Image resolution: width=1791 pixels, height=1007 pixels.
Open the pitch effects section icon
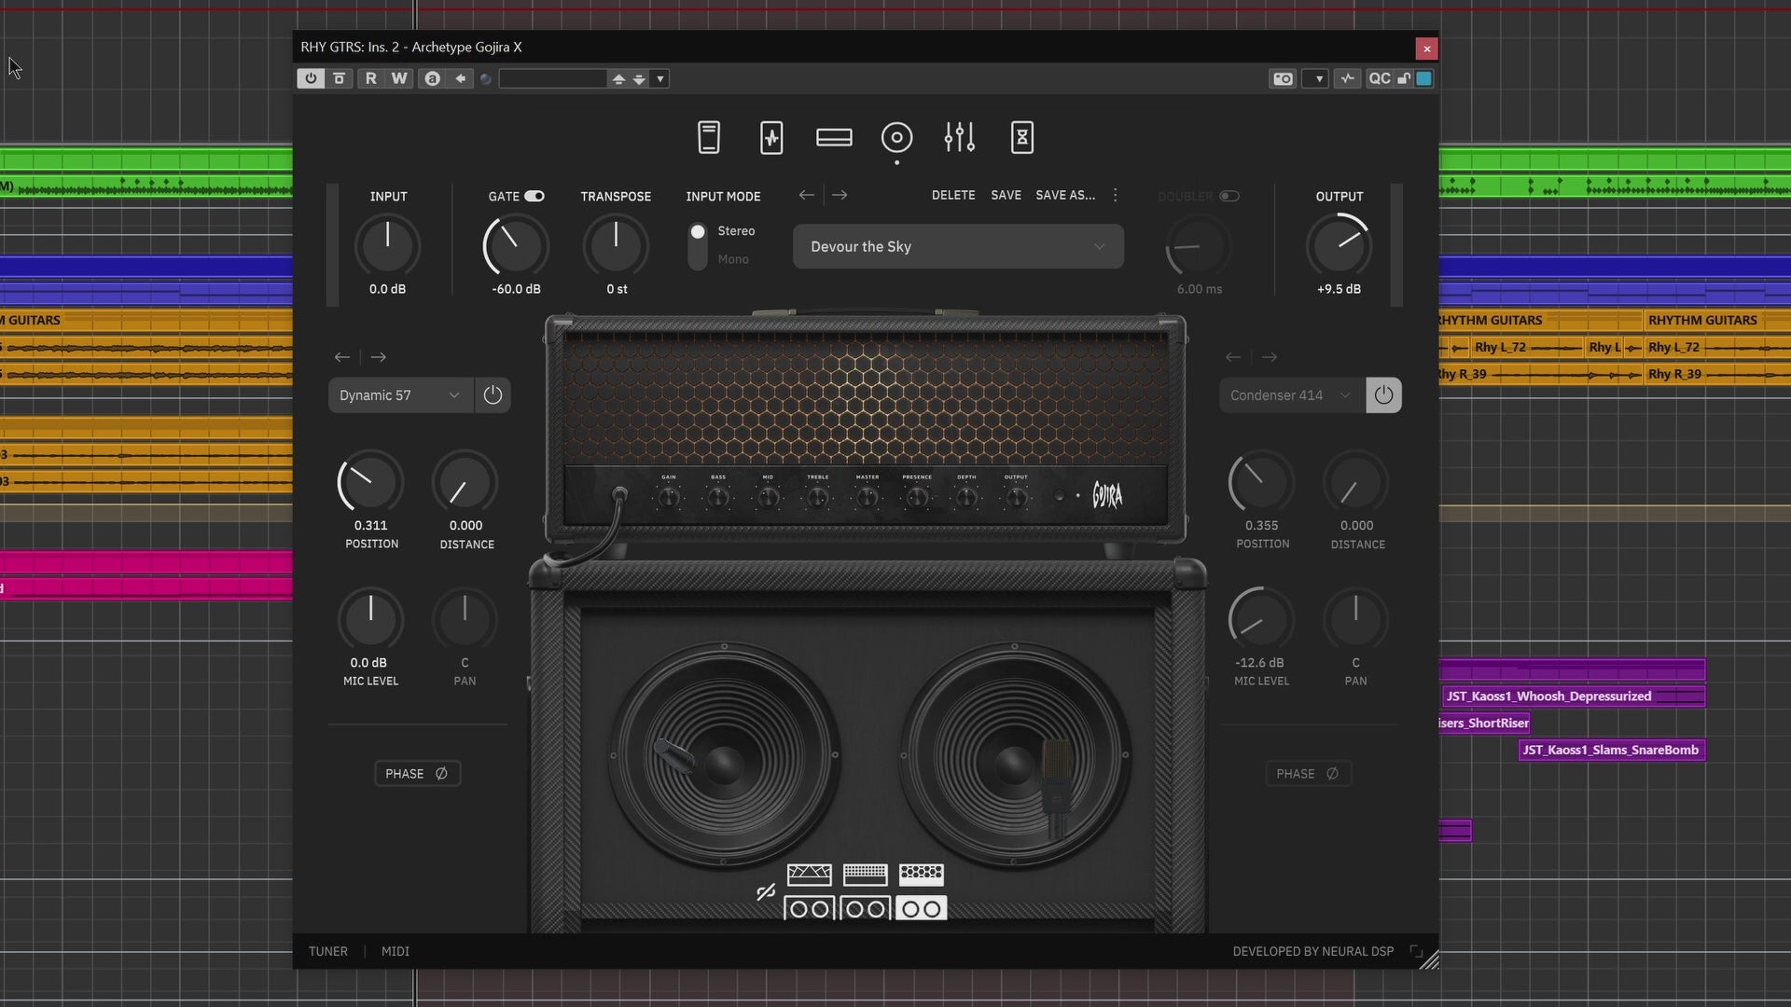pyautogui.click(x=771, y=138)
